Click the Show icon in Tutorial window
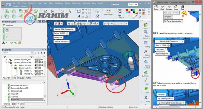 click(156, 8)
